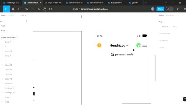The height and width of the screenshot is (105, 186).
Task: Select the Ellipse 14 layer
Action: (8, 65)
